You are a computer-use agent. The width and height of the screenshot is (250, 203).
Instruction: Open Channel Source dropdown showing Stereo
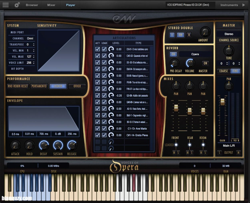tap(229, 34)
